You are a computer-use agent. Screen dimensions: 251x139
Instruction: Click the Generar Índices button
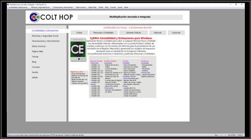(x=134, y=33)
